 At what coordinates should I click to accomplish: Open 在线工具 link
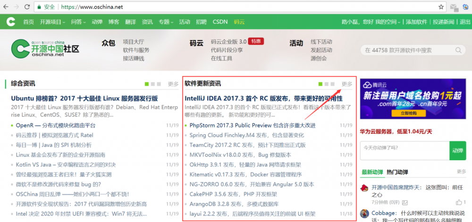[x=221, y=58]
